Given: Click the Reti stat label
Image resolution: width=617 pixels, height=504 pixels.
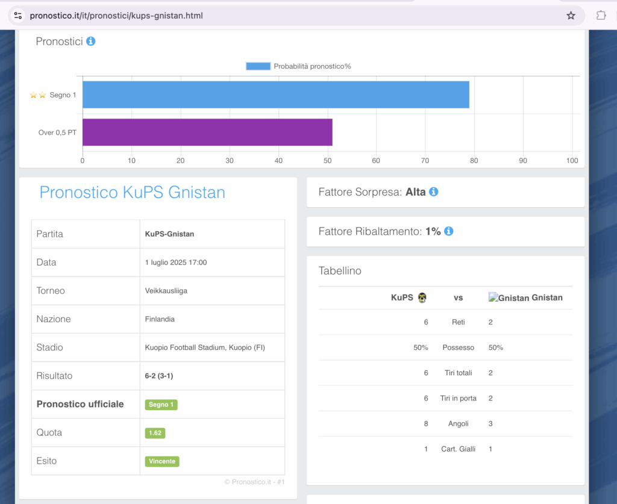Looking at the screenshot, I should pos(459,322).
